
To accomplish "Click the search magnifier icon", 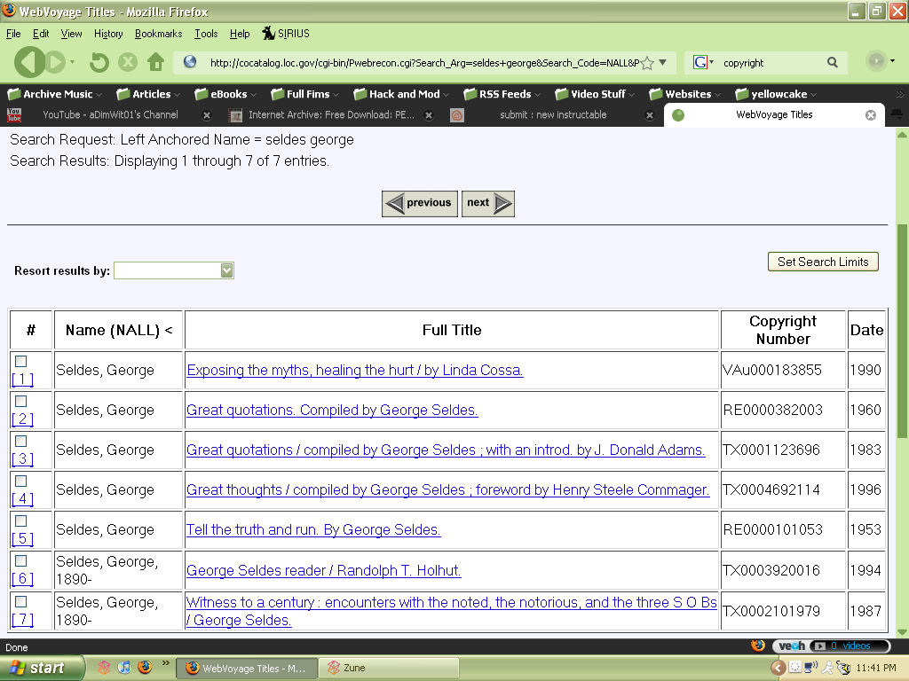I will click(833, 63).
